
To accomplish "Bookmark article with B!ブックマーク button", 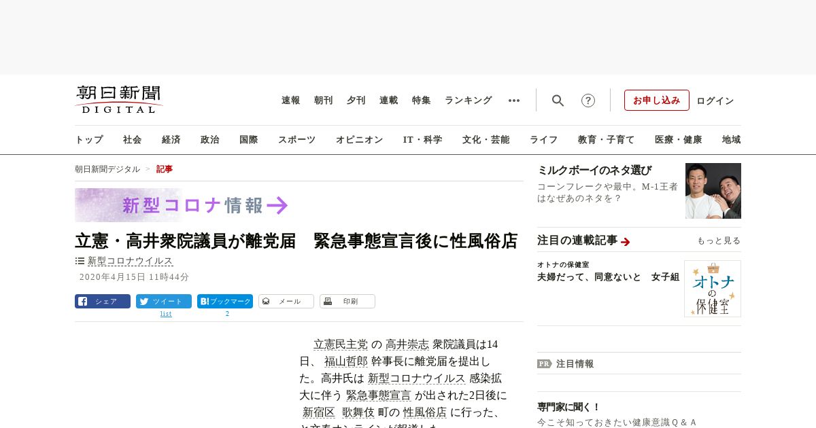I will click(225, 301).
